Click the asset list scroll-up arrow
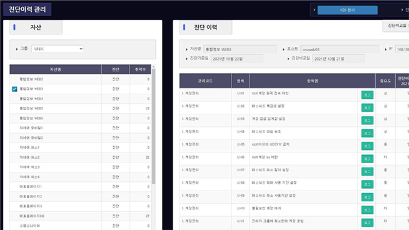The image size is (409, 230). [153, 67]
